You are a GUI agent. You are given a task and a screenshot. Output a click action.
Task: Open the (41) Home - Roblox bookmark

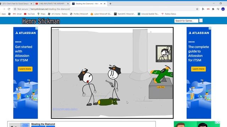tap(58, 14)
